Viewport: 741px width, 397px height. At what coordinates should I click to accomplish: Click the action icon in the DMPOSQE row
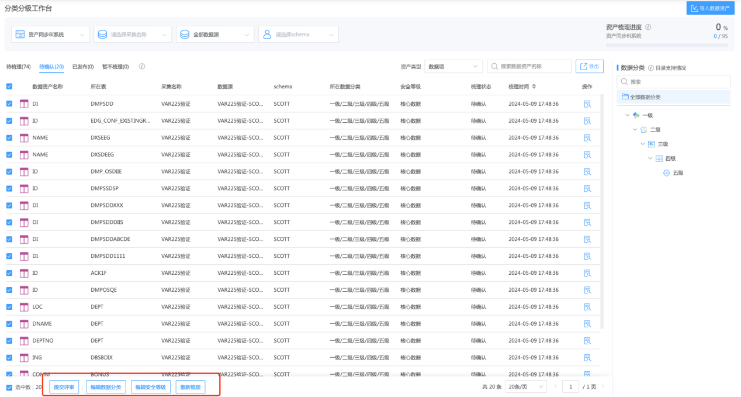pyautogui.click(x=587, y=290)
